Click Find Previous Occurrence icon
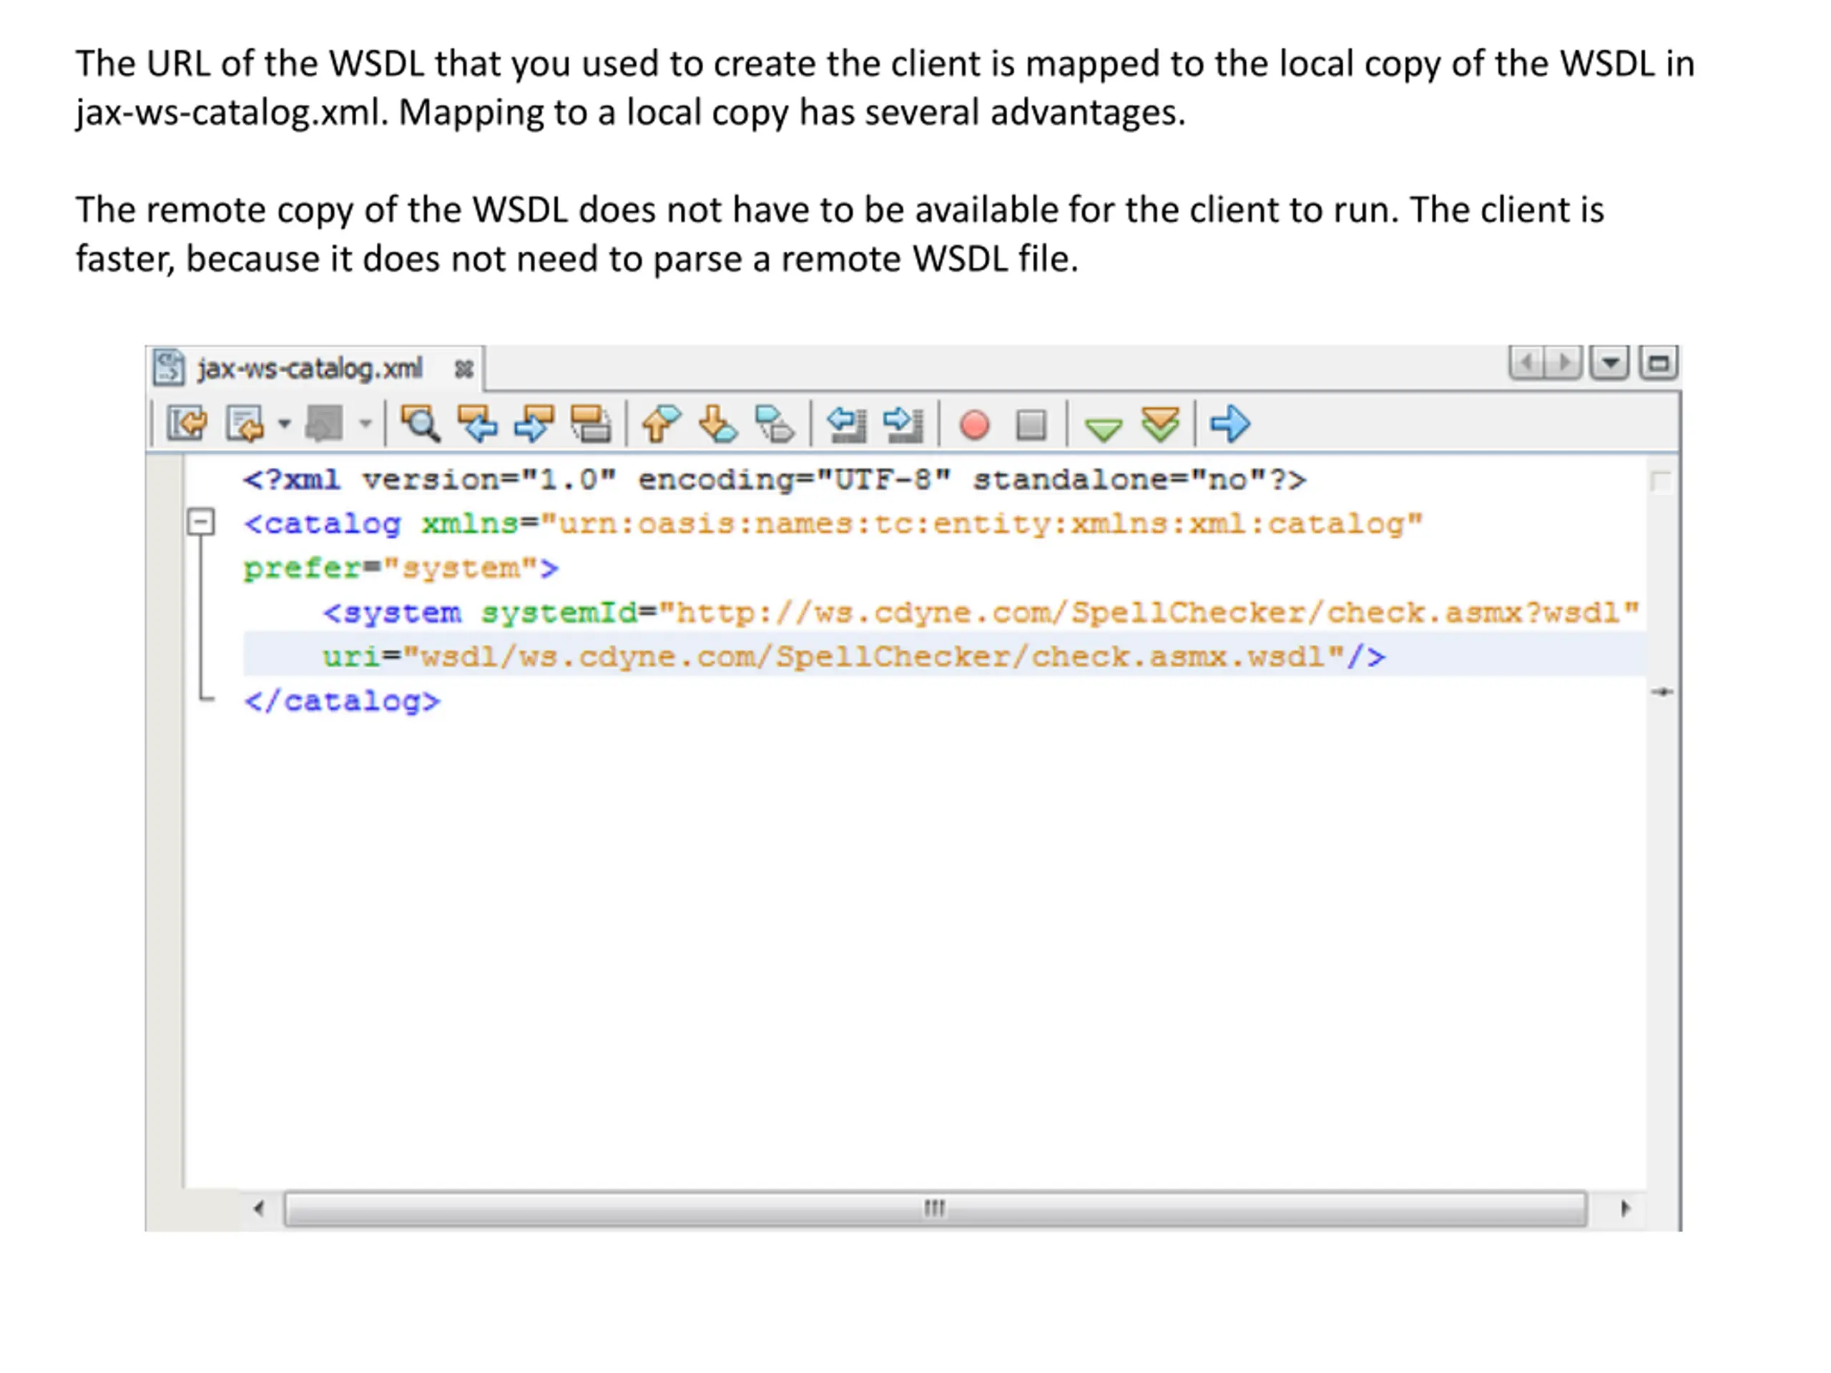Viewport: 1831px width, 1373px height. click(x=478, y=424)
